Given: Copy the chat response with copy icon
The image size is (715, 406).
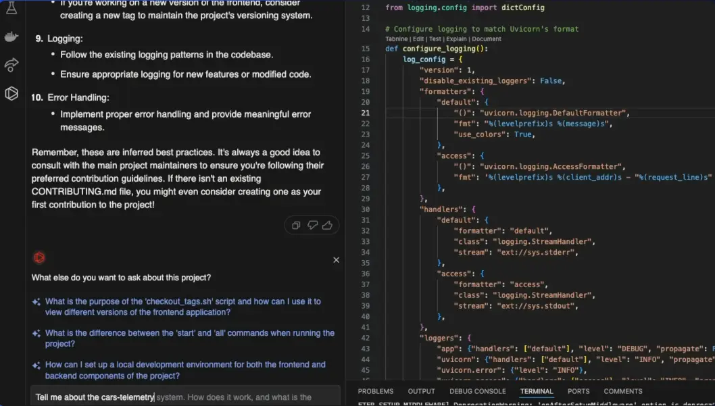Looking at the screenshot, I should tap(296, 225).
